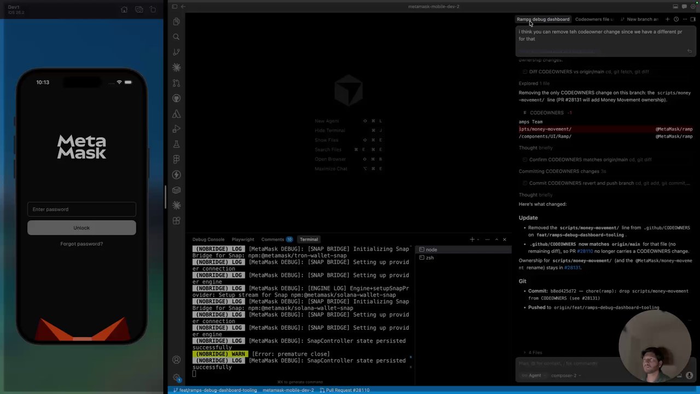This screenshot has height=394, width=700.
Task: Open the Manage settings gear icon
Action: coord(176,378)
